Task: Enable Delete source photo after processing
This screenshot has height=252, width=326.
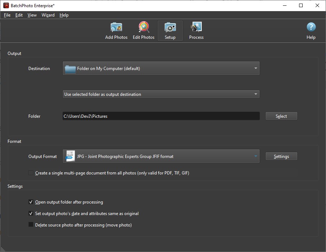Action: tap(31, 225)
